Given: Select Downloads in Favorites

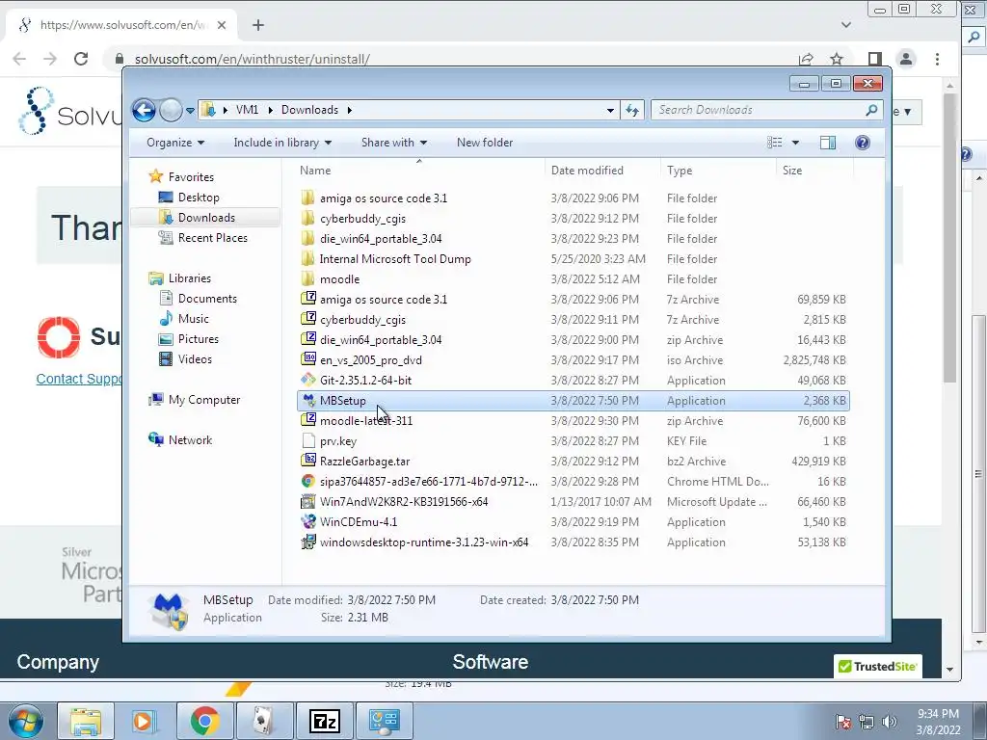Looking at the screenshot, I should pyautogui.click(x=206, y=218).
